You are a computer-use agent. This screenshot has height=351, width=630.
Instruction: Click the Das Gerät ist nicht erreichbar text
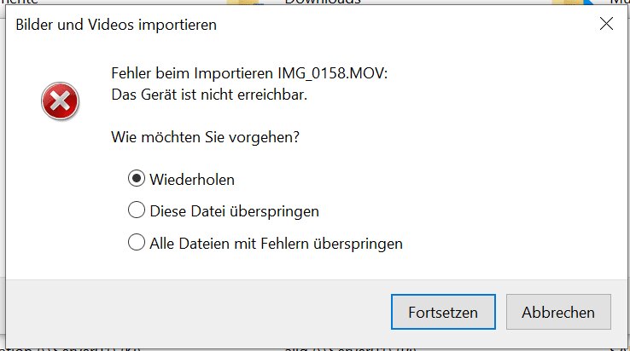209,95
